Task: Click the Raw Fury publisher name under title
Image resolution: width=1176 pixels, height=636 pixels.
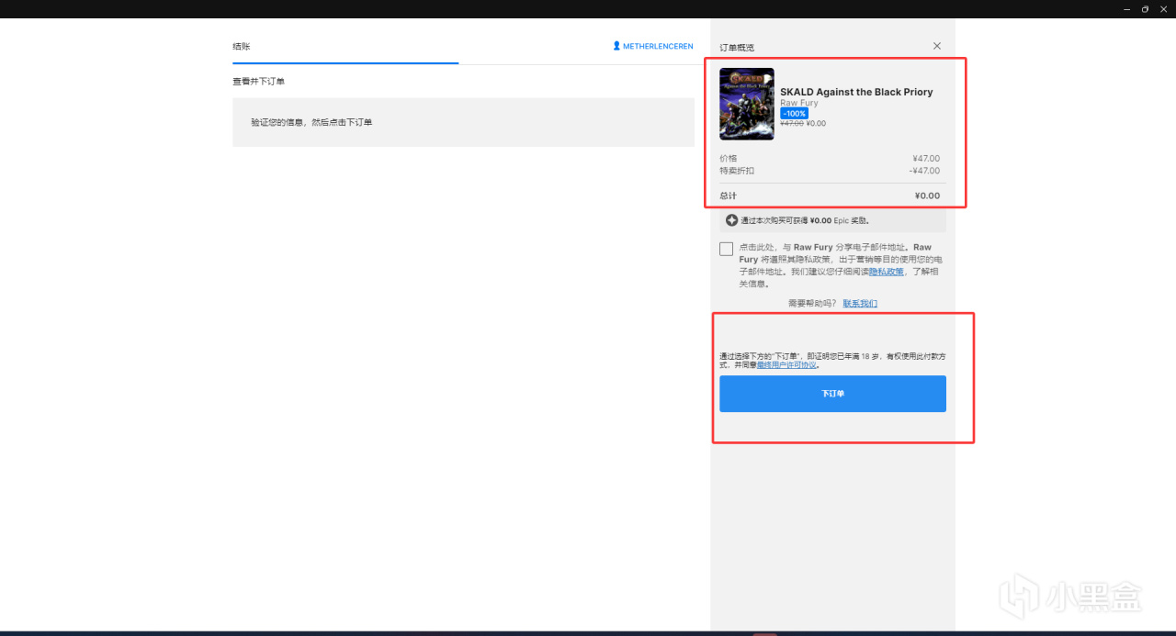Action: (799, 103)
